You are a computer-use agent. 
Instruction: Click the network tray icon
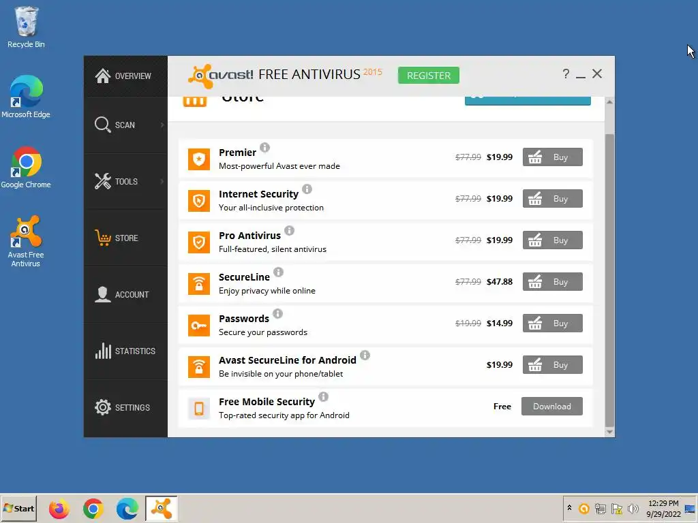tap(600, 508)
